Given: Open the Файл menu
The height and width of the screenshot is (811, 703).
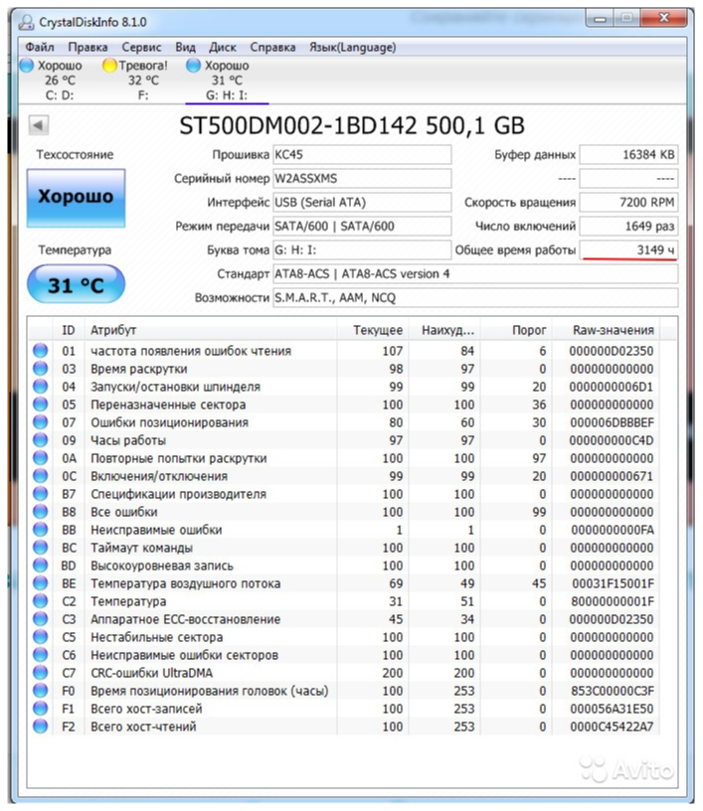Looking at the screenshot, I should [40, 47].
